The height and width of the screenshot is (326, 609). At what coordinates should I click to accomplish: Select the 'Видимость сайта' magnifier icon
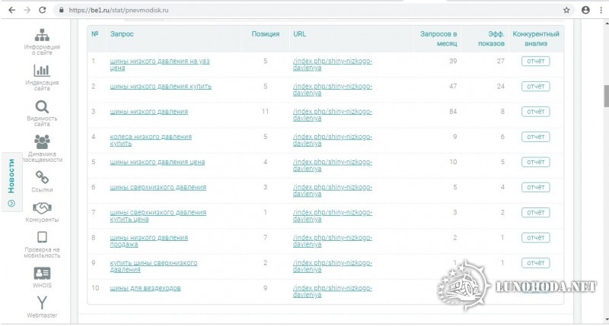tap(42, 106)
